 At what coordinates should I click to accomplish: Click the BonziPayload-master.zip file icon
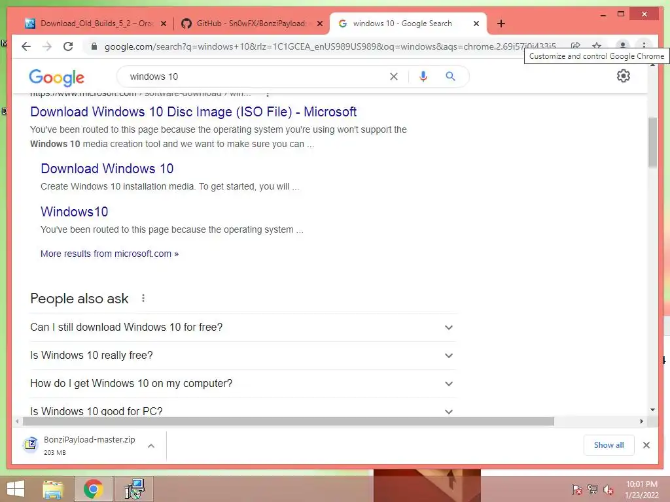click(30, 445)
